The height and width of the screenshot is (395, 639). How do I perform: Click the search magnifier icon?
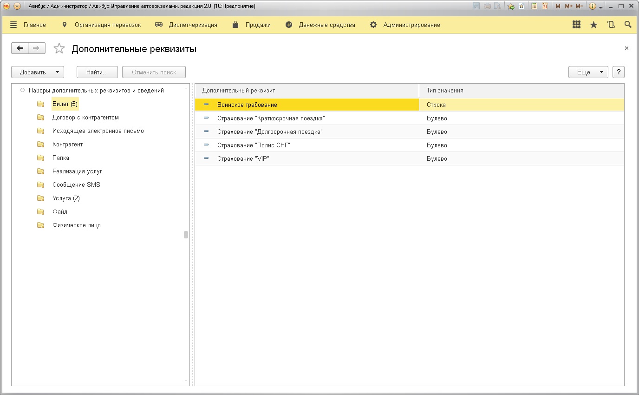[x=628, y=25]
